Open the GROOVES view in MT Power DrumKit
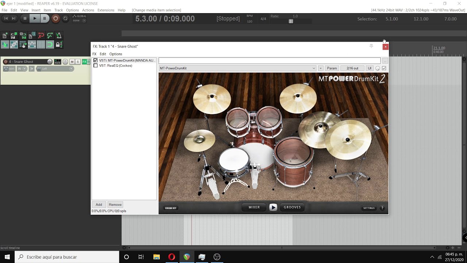The height and width of the screenshot is (263, 467). coord(292,207)
